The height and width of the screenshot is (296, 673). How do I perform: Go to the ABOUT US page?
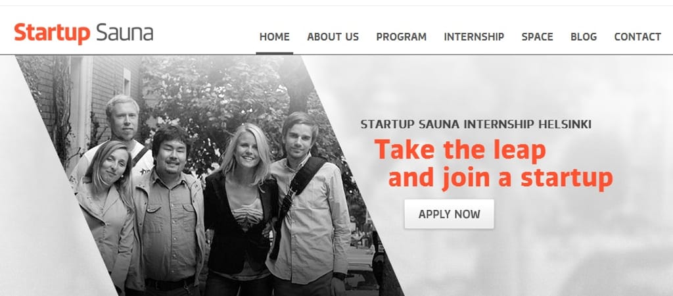pyautogui.click(x=333, y=37)
